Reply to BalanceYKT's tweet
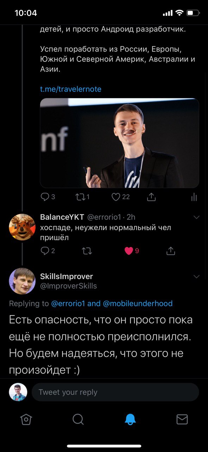 pyautogui.click(x=45, y=251)
